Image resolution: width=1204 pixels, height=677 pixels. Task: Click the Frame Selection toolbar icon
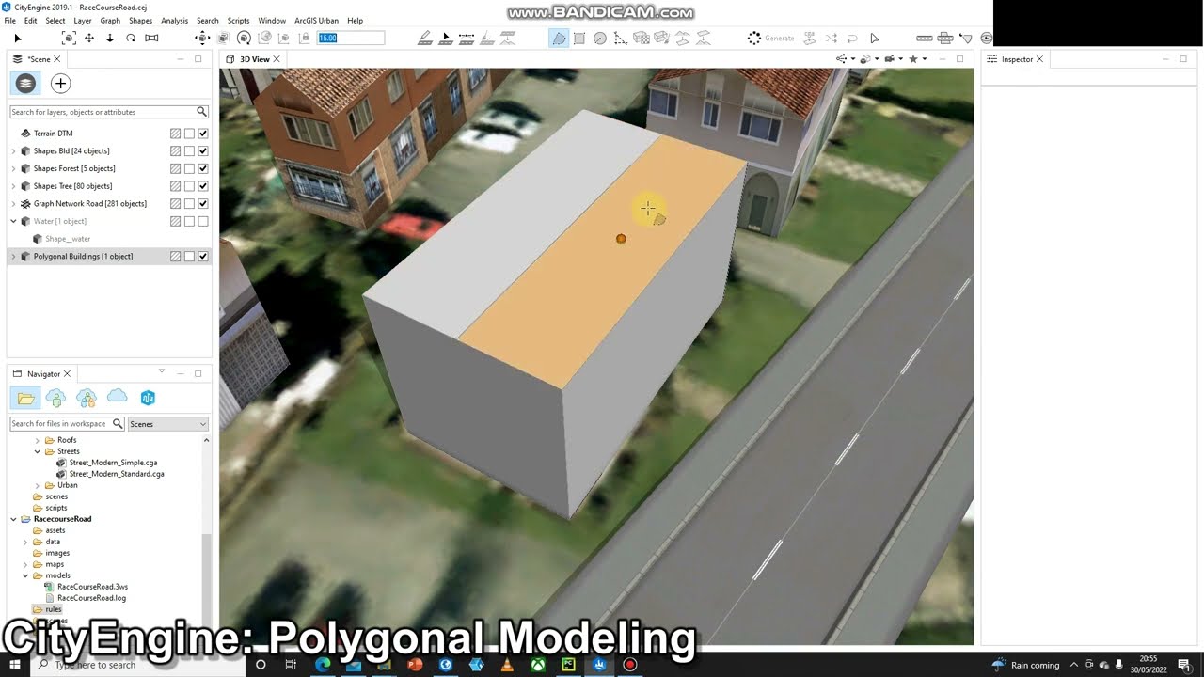point(69,39)
